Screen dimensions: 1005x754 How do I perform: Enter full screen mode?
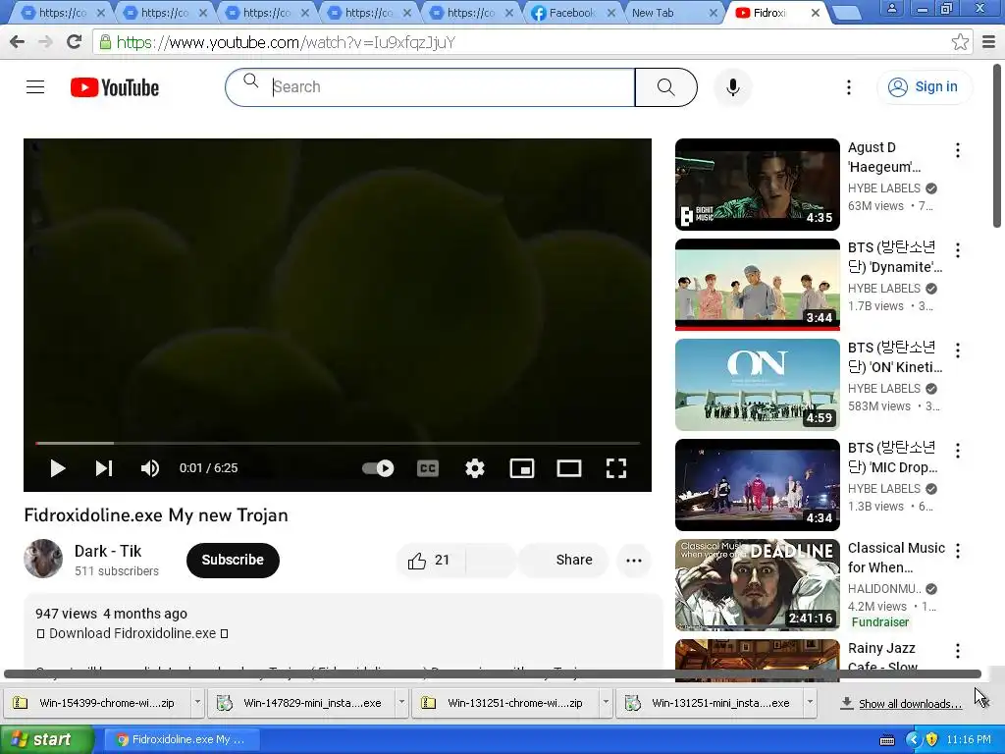coord(616,468)
